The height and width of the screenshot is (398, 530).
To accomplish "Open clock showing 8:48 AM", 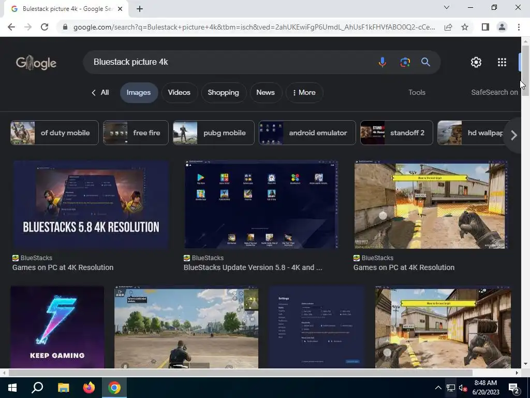I will coord(485,388).
